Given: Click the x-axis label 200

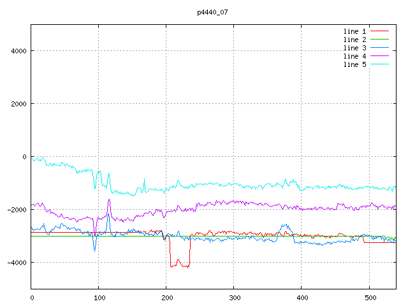Looking at the screenshot, I should (x=167, y=298).
